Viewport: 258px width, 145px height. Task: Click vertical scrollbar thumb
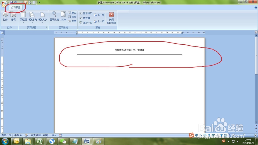click(x=256, y=56)
